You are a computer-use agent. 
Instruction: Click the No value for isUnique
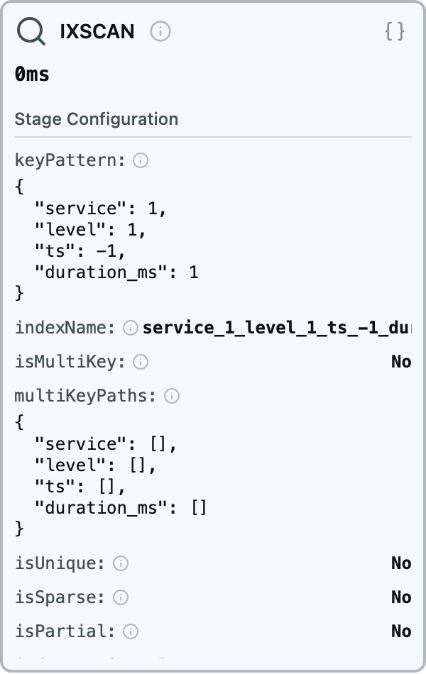pyautogui.click(x=401, y=563)
